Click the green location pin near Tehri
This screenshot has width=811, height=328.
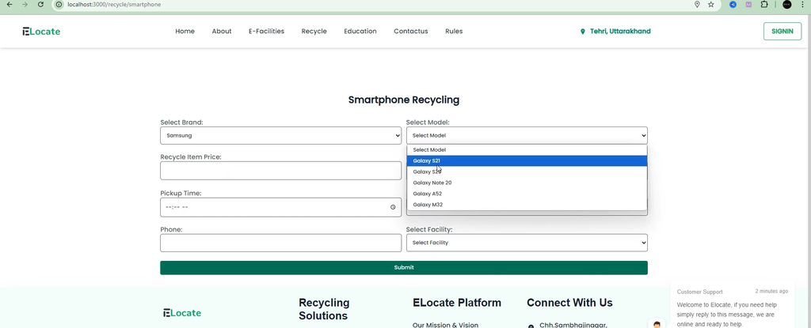coord(583,32)
